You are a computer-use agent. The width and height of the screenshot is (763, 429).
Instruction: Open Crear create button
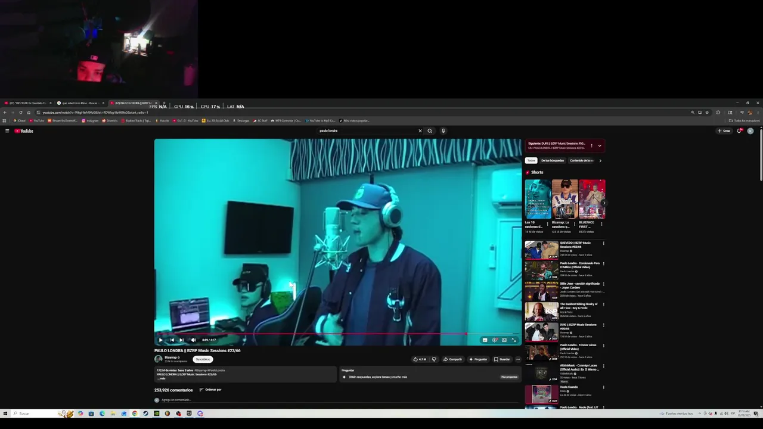coord(724,131)
